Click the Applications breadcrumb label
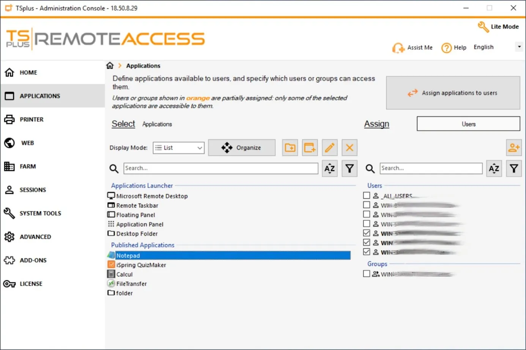This screenshot has width=526, height=350. pos(143,66)
